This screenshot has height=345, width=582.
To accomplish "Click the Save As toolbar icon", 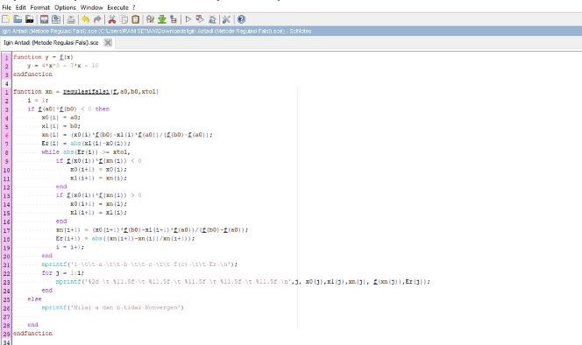I will (x=56, y=19).
